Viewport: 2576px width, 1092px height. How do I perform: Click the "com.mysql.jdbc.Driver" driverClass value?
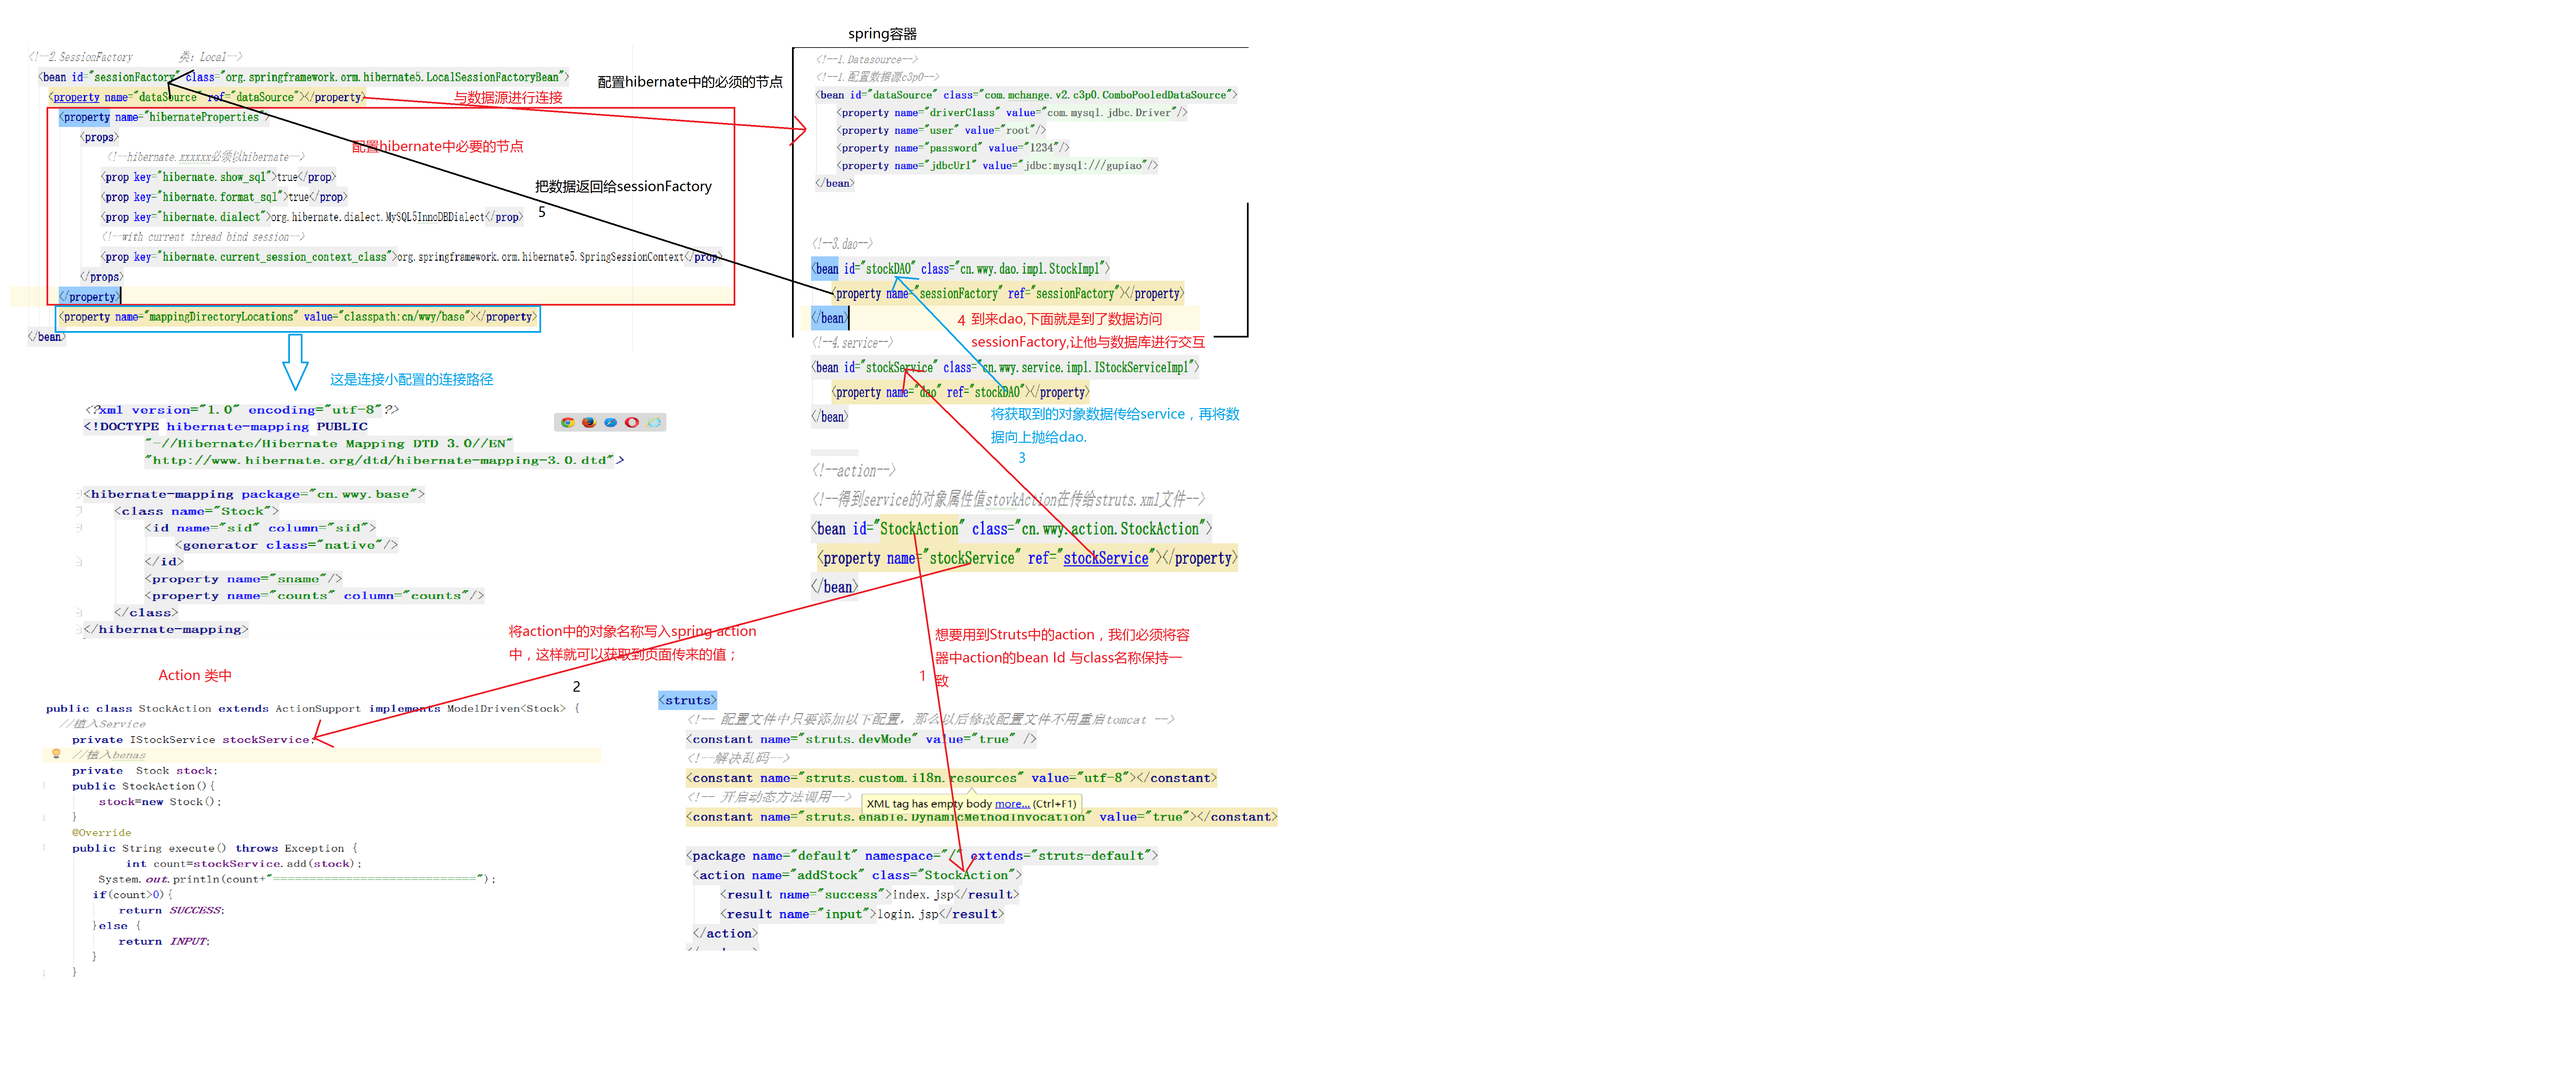(1109, 113)
